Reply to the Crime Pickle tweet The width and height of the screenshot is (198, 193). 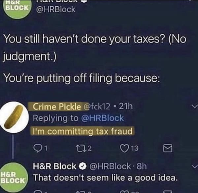pos(40,148)
